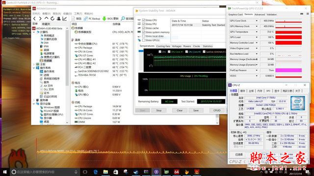Click driver update magnifier icon
This screenshot has width=314, height=176.
pyautogui.click(x=123, y=19)
